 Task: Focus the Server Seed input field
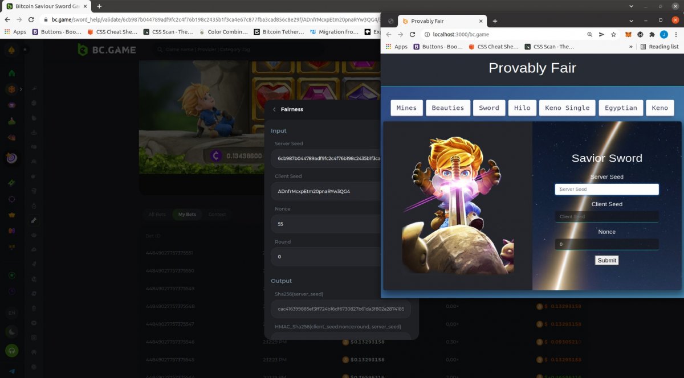[606, 189]
